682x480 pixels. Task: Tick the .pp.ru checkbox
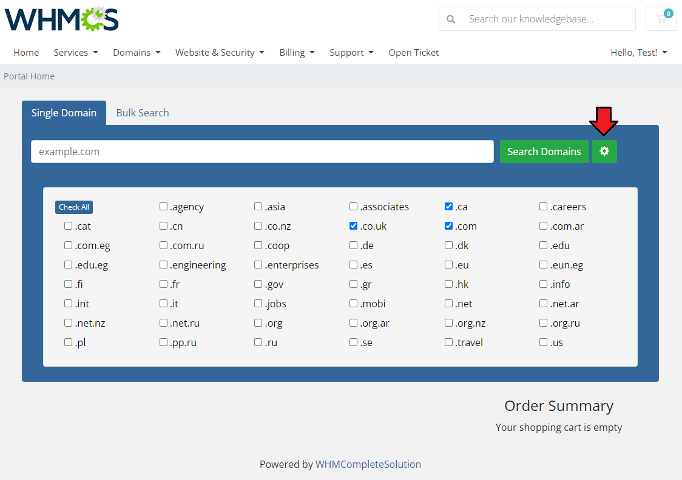(x=163, y=342)
